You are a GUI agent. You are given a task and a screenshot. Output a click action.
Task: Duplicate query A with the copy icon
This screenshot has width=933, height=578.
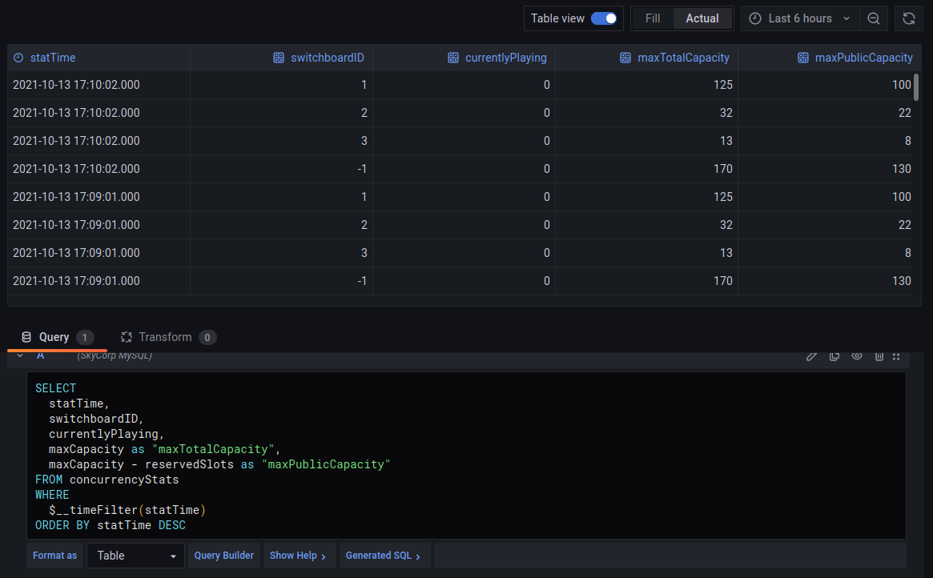point(834,355)
